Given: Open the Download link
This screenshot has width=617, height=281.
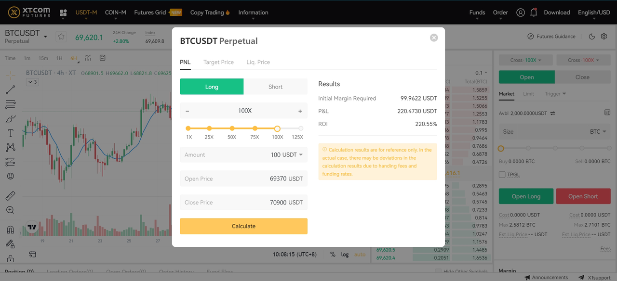Looking at the screenshot, I should pos(557,13).
